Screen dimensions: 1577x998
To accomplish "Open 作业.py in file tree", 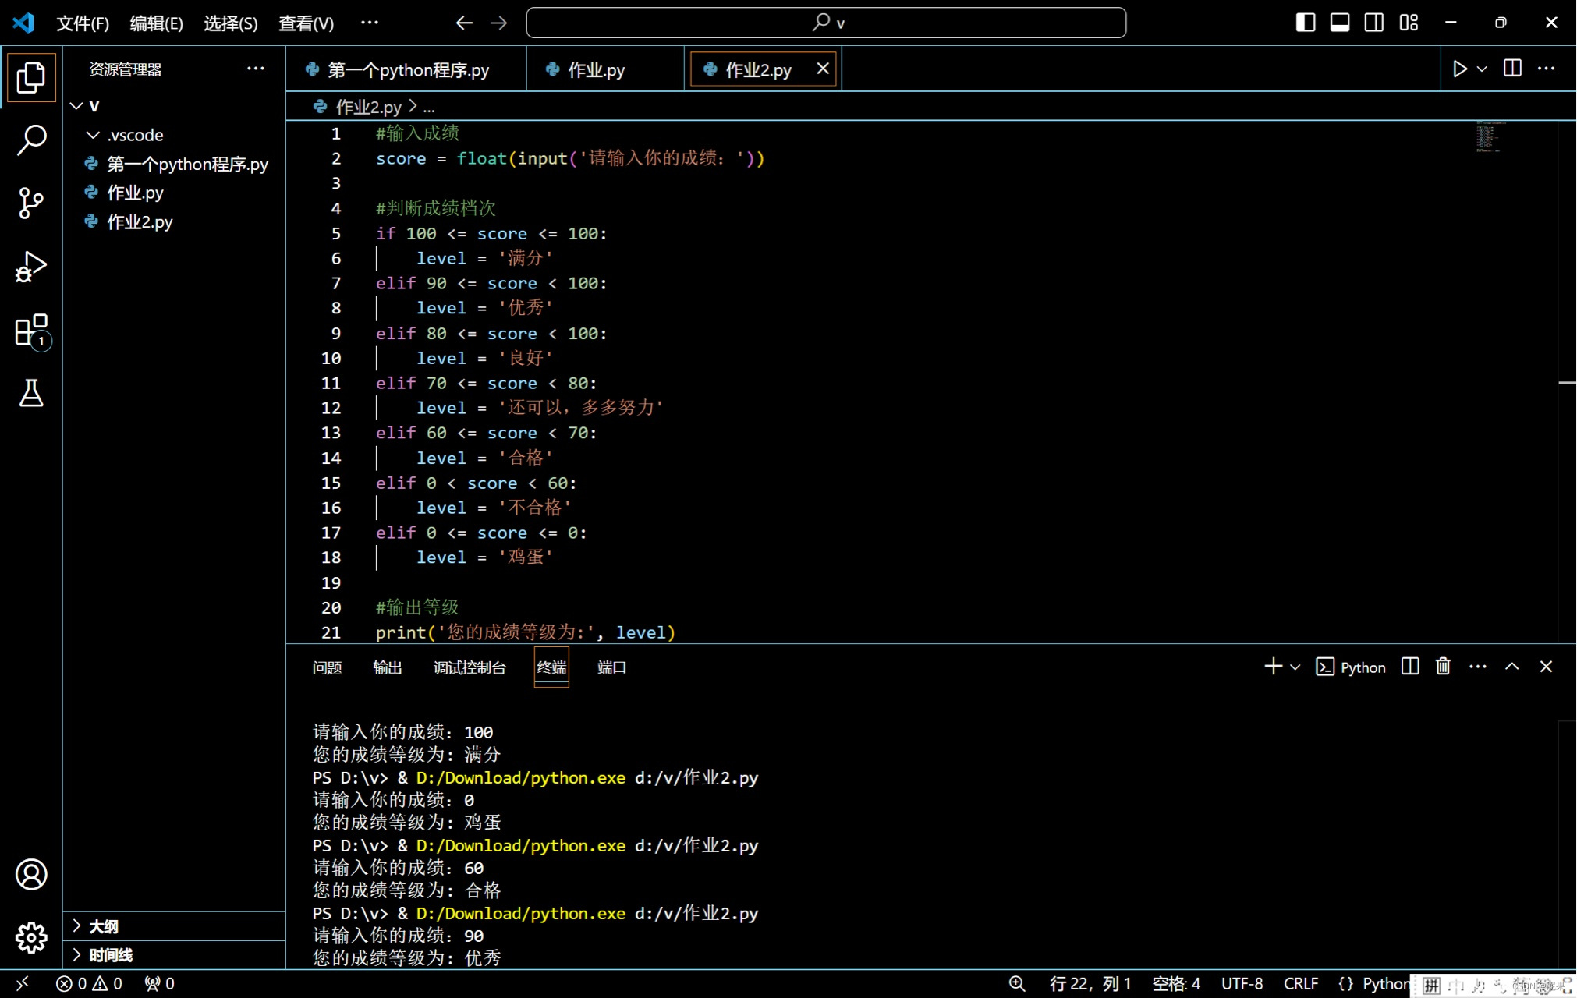I will pos(175,193).
